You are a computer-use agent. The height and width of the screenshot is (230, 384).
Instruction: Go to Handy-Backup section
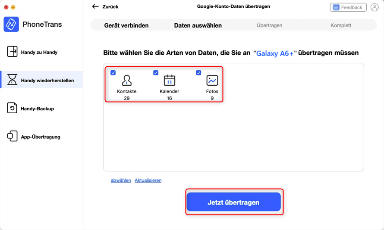pos(41,108)
